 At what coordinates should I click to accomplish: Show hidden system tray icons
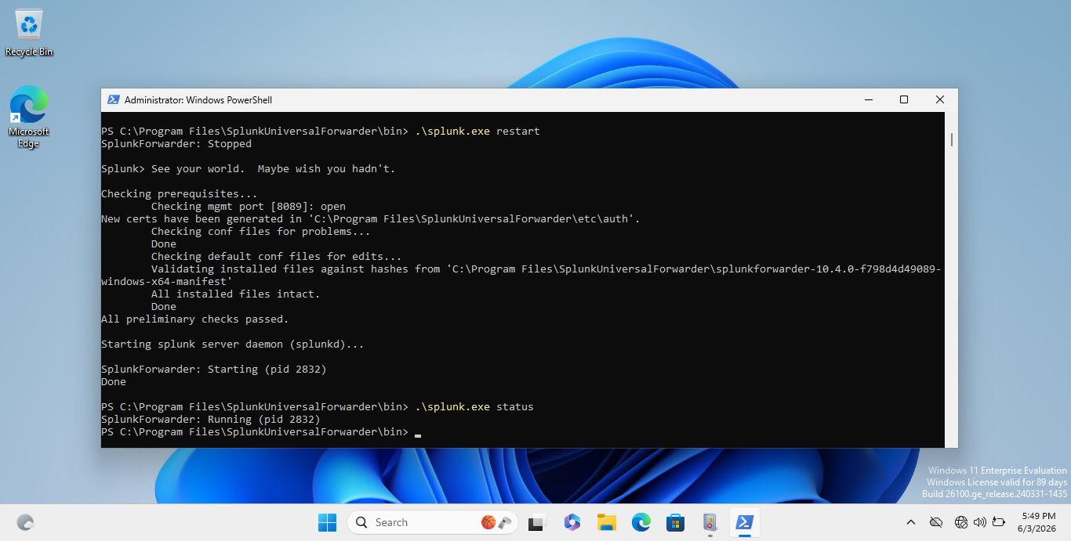click(910, 522)
